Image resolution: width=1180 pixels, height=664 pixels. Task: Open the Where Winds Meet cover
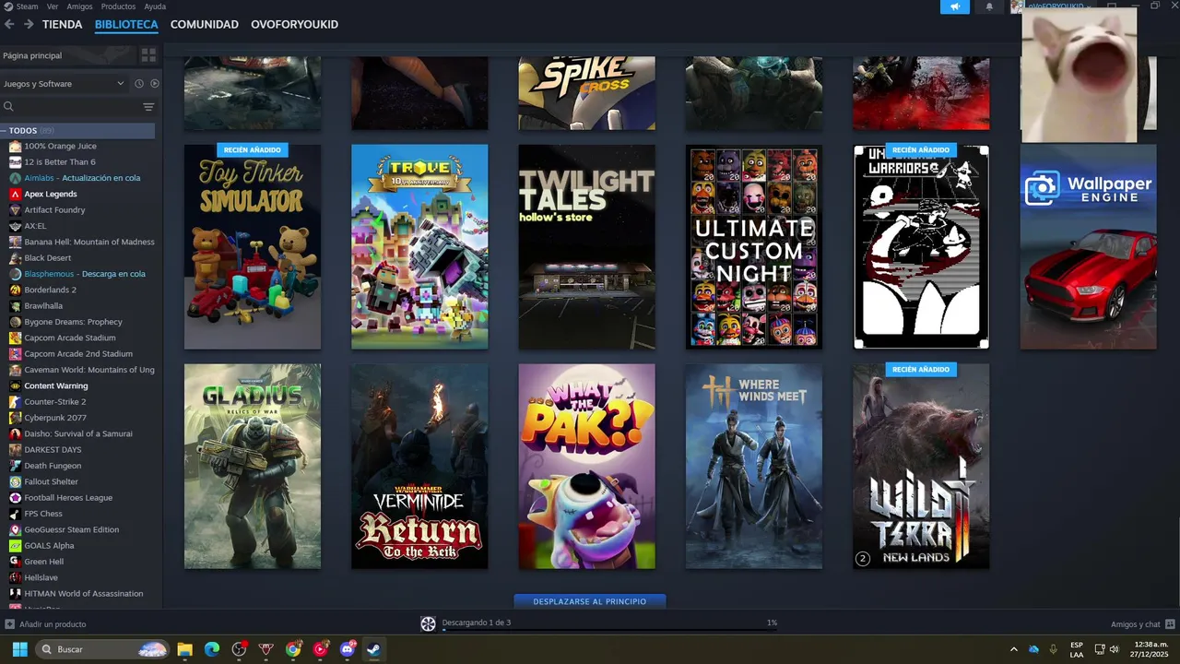tap(754, 467)
